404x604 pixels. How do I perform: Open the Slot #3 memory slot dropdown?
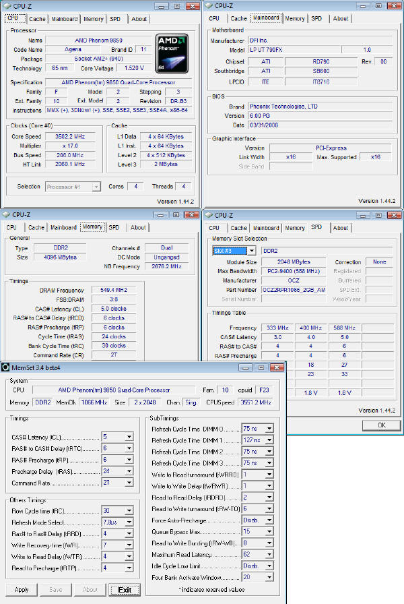coord(251,251)
